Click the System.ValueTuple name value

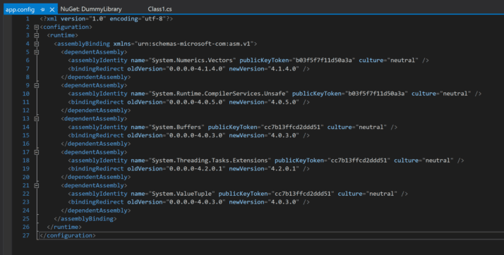tap(181, 194)
